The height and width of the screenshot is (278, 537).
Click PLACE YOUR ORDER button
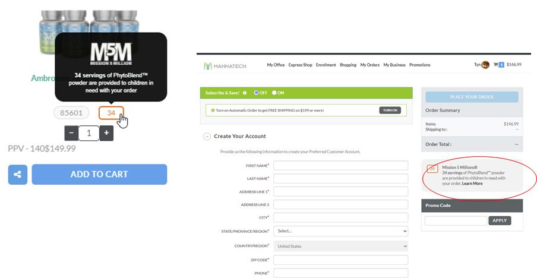coord(472,97)
